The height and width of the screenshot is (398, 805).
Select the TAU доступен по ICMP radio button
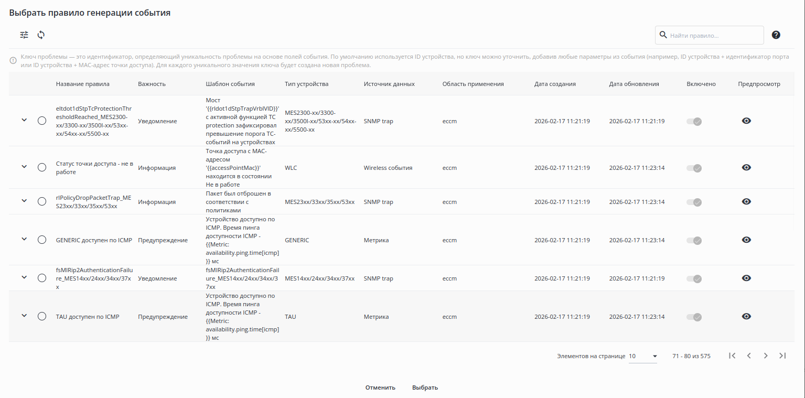42,316
